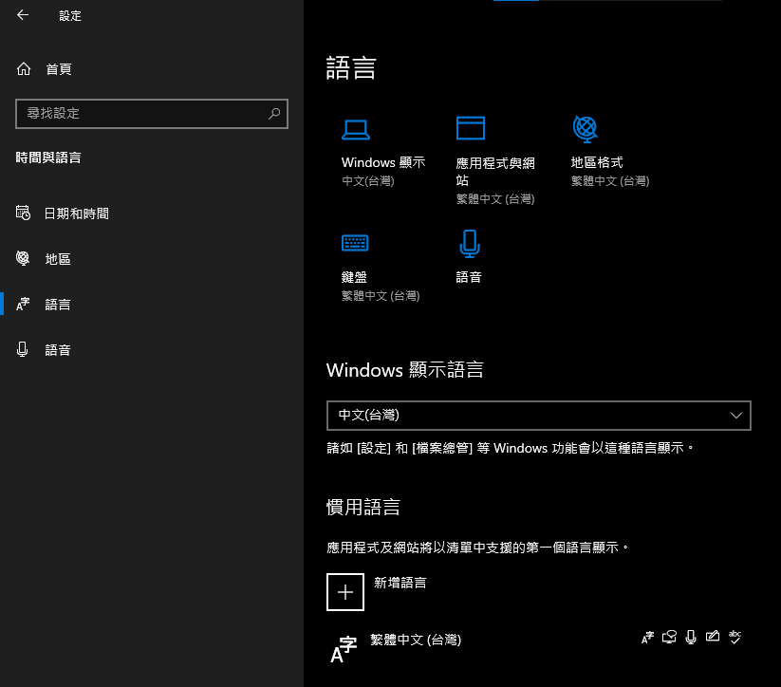Image resolution: width=781 pixels, height=687 pixels.
Task: Open the 應用程式與網站 tile label
Action: tap(495, 172)
